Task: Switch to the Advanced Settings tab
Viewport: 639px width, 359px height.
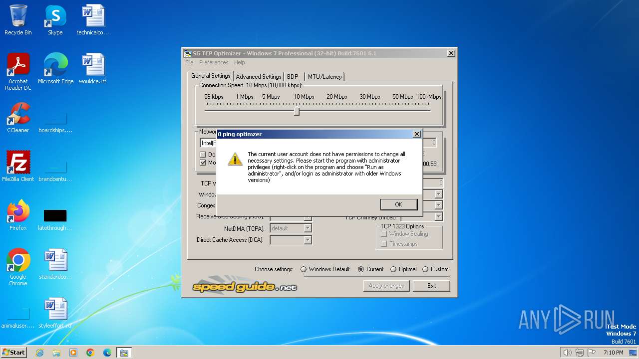Action: click(x=259, y=77)
